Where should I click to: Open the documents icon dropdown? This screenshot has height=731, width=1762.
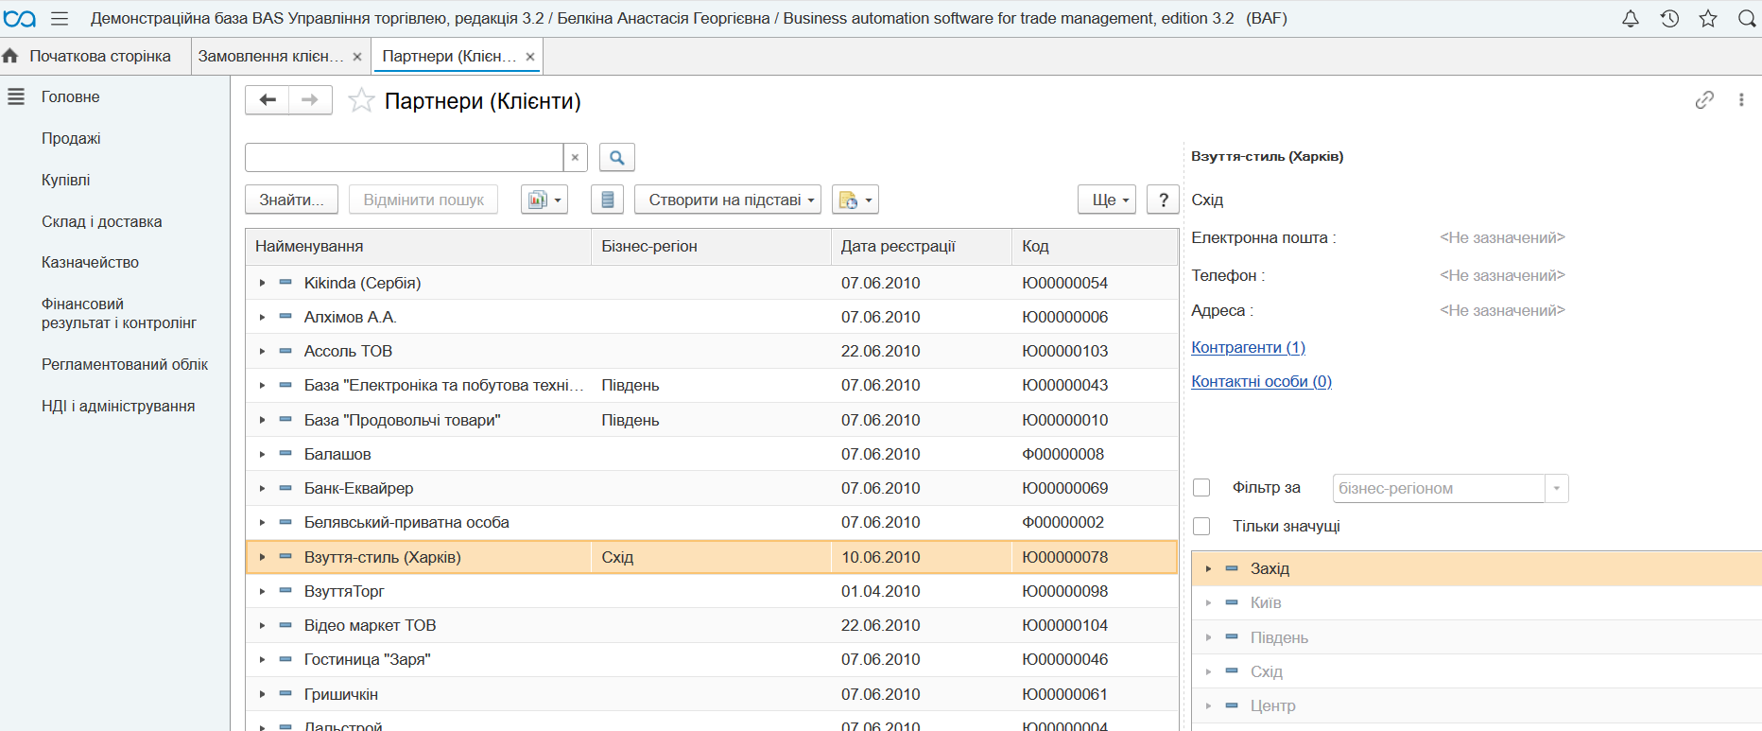pos(855,200)
